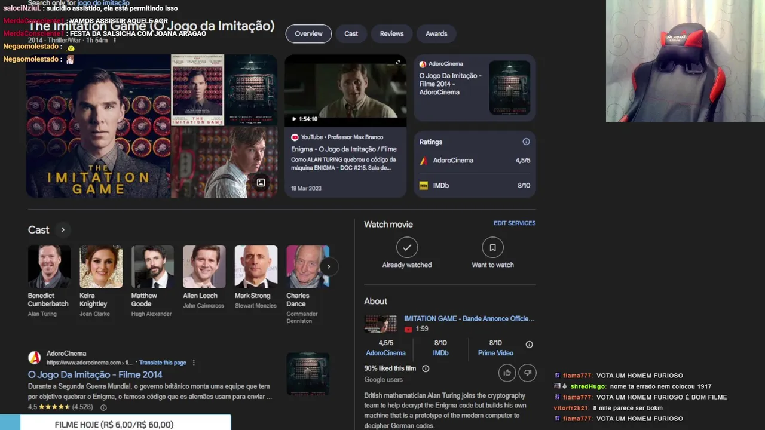Select Matthew Goode cast photo
Image resolution: width=765 pixels, height=430 pixels.
[152, 267]
